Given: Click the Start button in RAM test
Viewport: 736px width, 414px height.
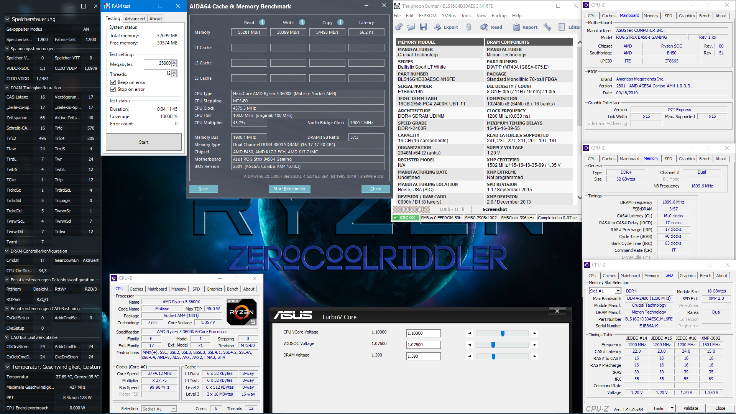Looking at the screenshot, I should point(143,142).
